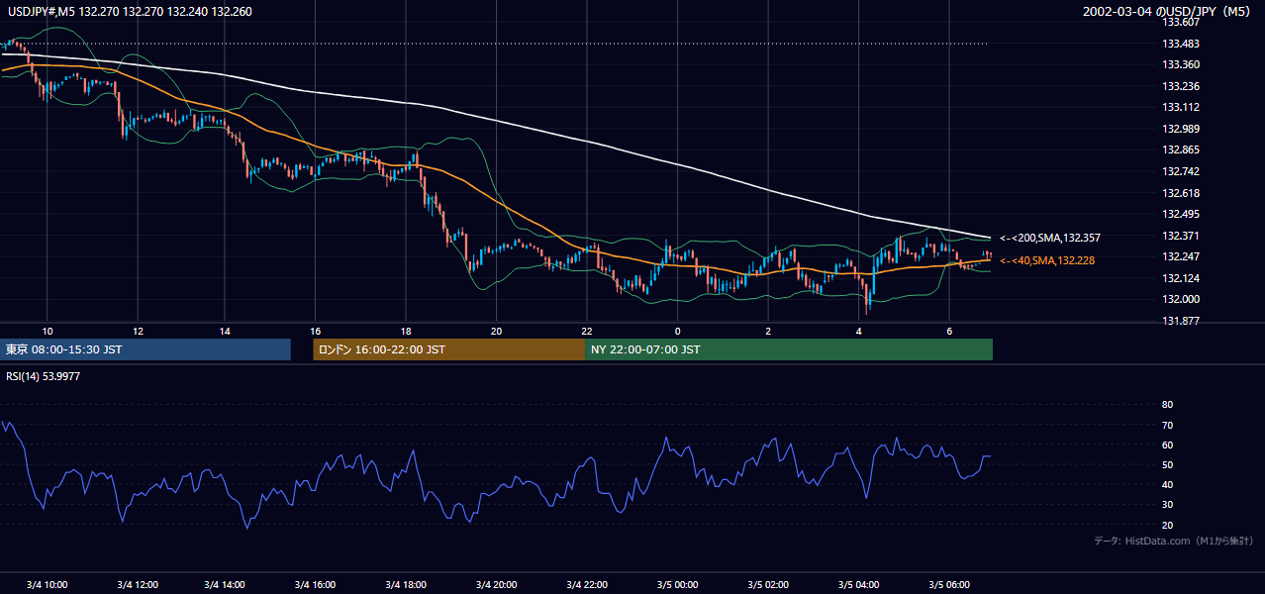Click price axis value 133.483
Screen dimensions: 1265x594
click(x=1179, y=44)
